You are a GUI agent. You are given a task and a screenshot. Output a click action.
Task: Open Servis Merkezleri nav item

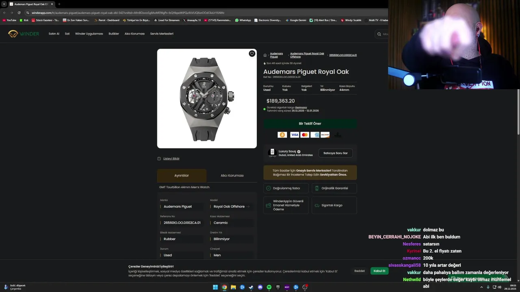[162, 34]
